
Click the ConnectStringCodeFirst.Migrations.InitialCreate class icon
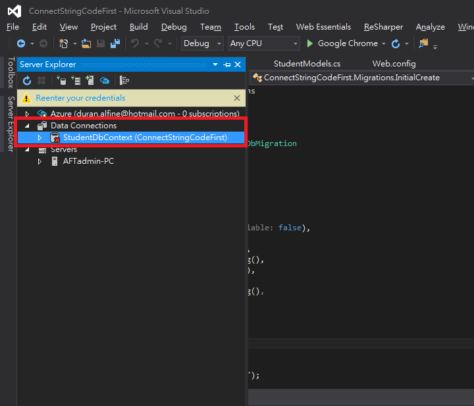tap(257, 78)
